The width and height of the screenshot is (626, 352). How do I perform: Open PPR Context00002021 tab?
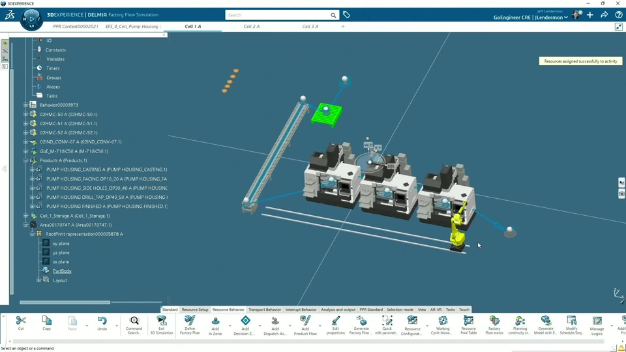click(x=76, y=26)
